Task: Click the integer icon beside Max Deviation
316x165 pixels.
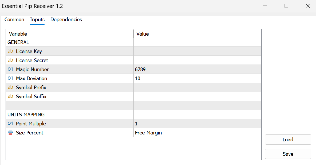Action: pyautogui.click(x=10, y=78)
